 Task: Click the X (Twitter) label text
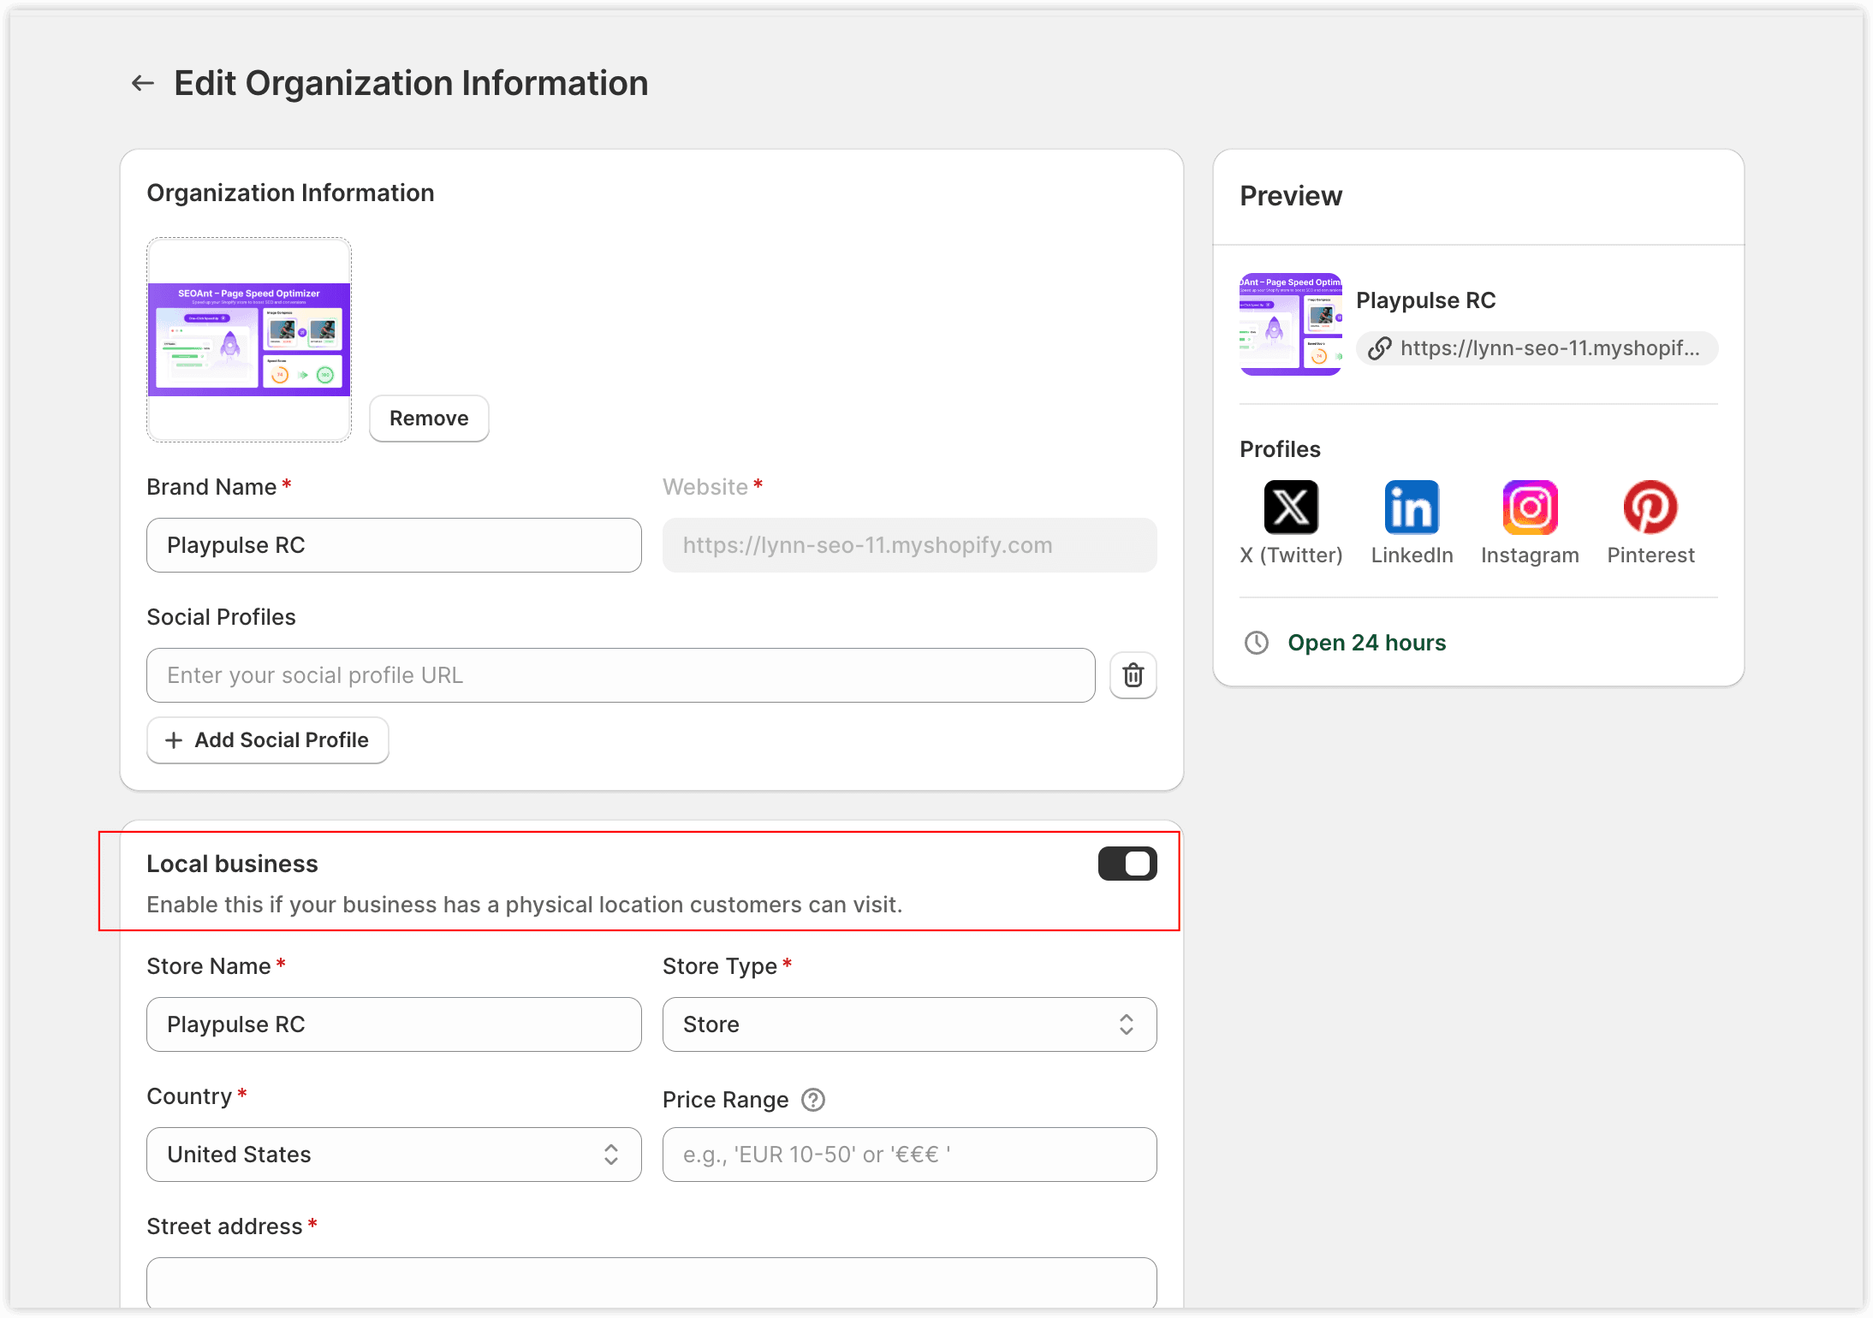point(1291,555)
